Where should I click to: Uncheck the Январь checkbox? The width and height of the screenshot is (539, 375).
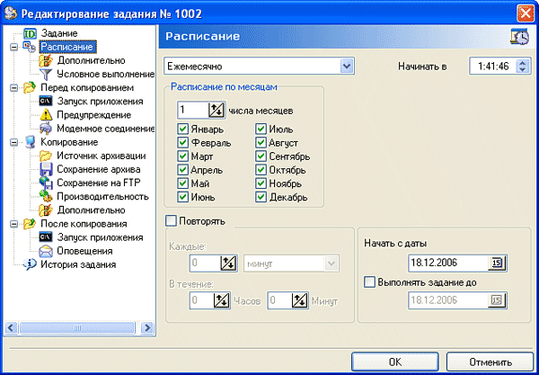point(182,129)
